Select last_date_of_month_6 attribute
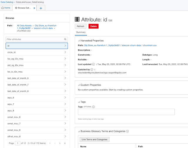 click(37, 78)
